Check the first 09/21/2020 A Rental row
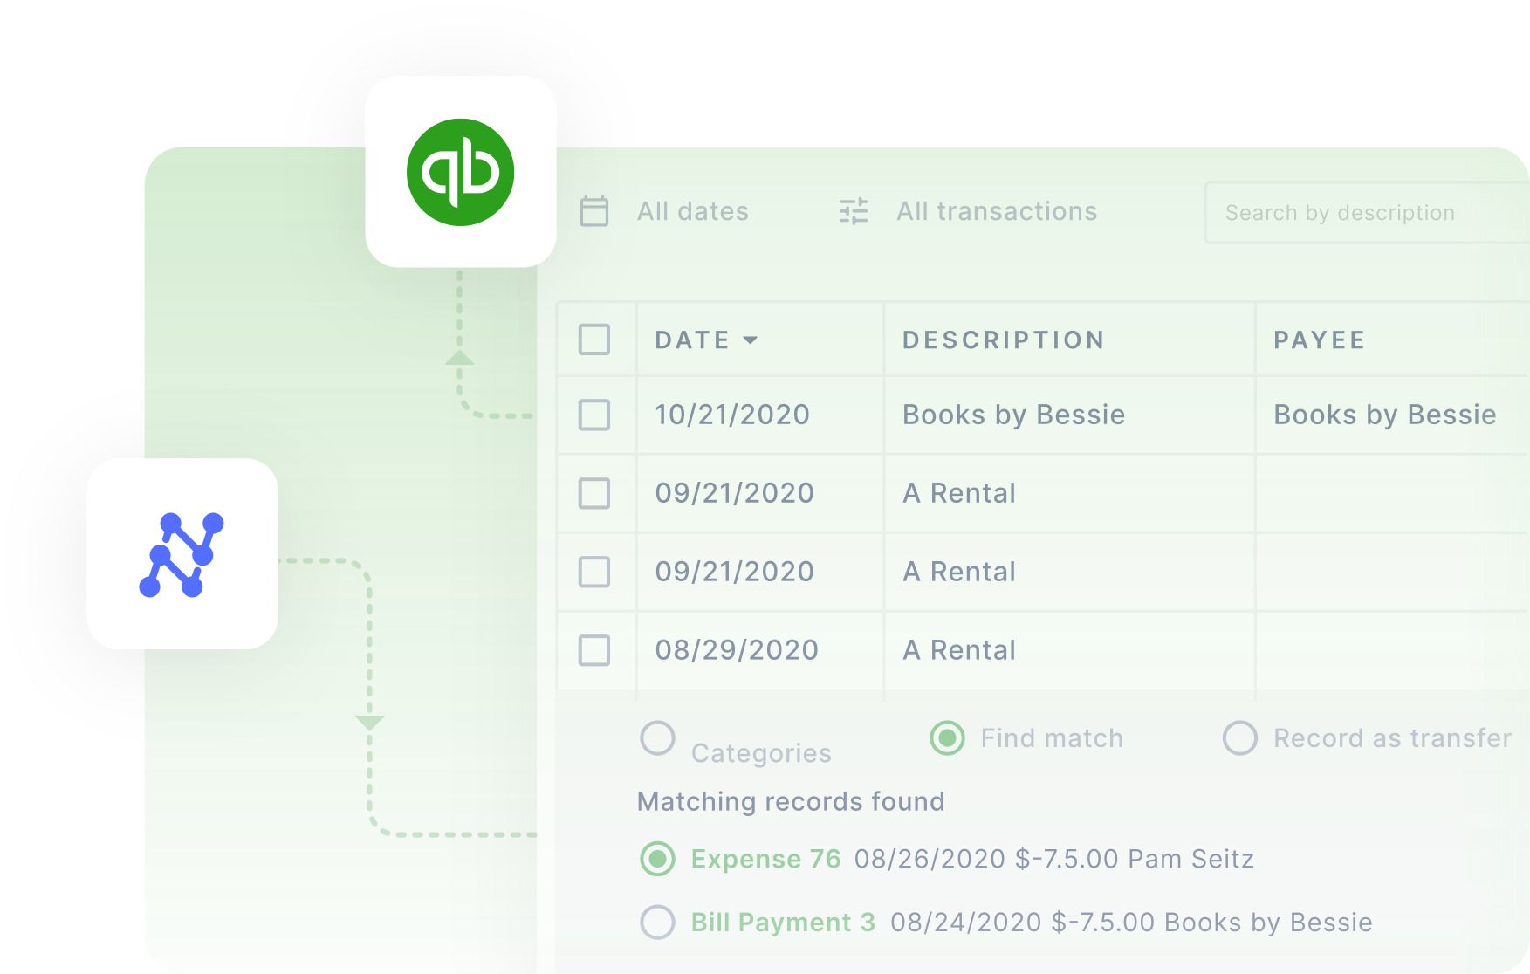 (x=594, y=494)
